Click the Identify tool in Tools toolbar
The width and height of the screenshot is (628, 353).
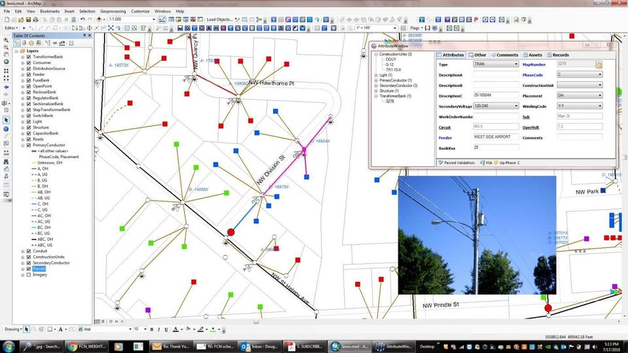point(7,129)
